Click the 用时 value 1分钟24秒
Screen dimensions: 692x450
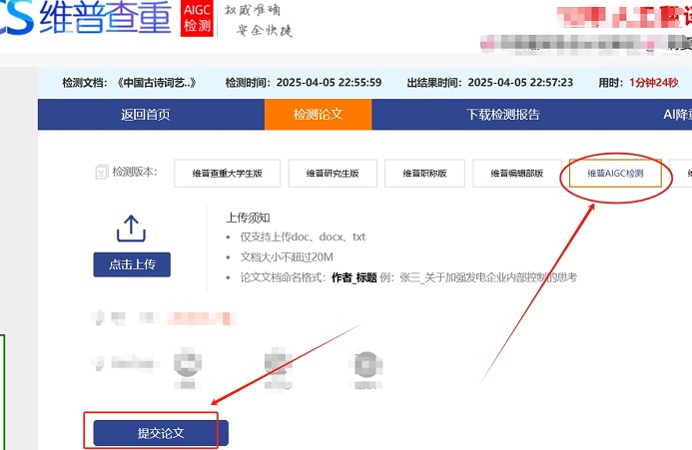654,83
